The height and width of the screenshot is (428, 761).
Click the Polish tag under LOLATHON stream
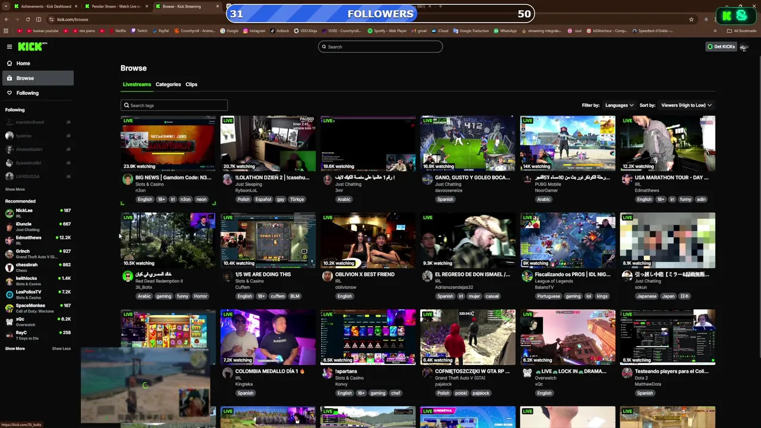coord(244,200)
